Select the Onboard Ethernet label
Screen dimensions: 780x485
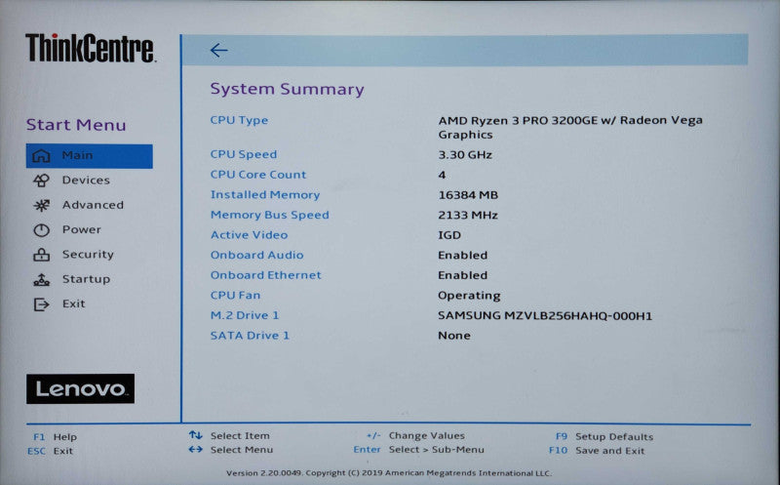coord(265,275)
